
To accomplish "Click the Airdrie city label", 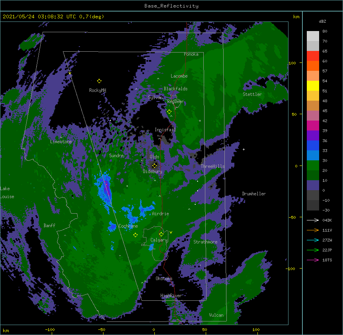I will 160,214.
